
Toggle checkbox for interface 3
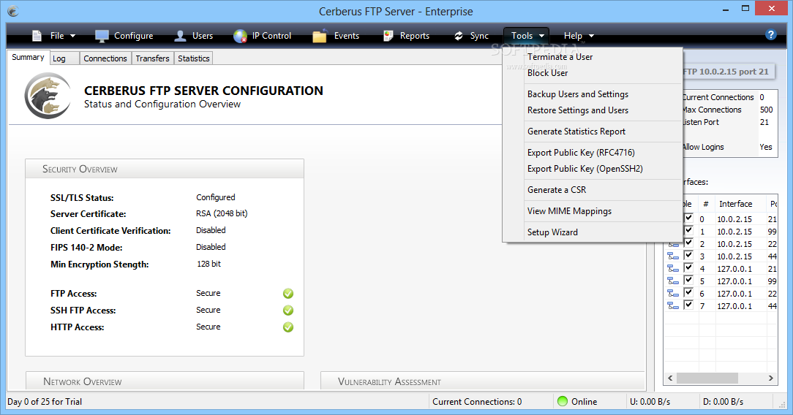click(x=688, y=255)
